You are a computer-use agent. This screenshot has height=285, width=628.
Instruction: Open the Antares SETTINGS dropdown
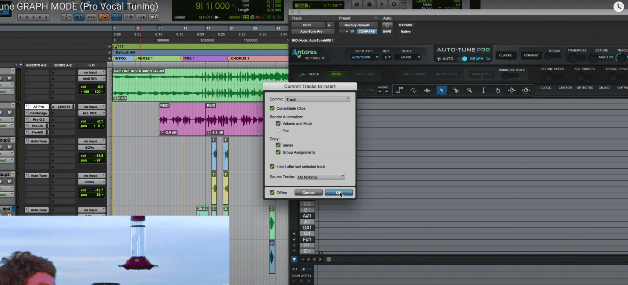point(314,58)
